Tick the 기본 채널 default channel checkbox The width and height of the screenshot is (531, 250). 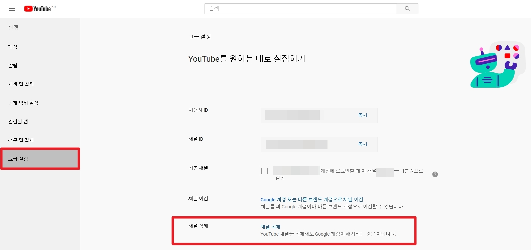(x=265, y=171)
